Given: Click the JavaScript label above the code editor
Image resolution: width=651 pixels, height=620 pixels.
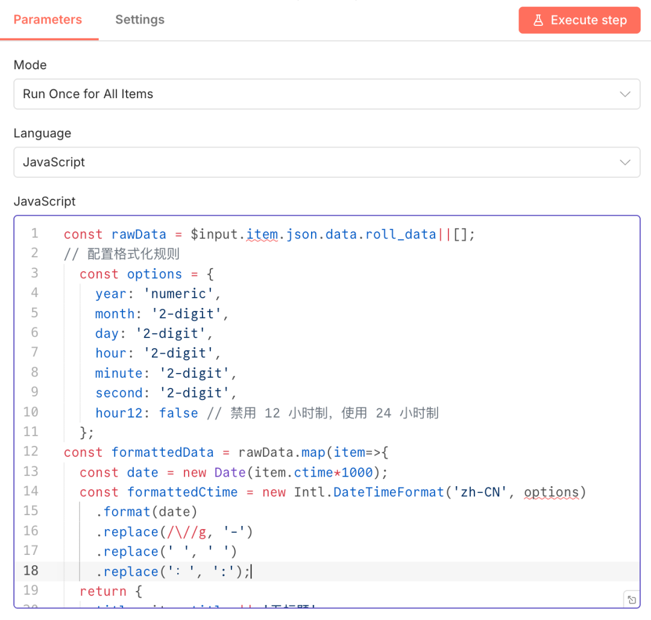Looking at the screenshot, I should point(45,201).
